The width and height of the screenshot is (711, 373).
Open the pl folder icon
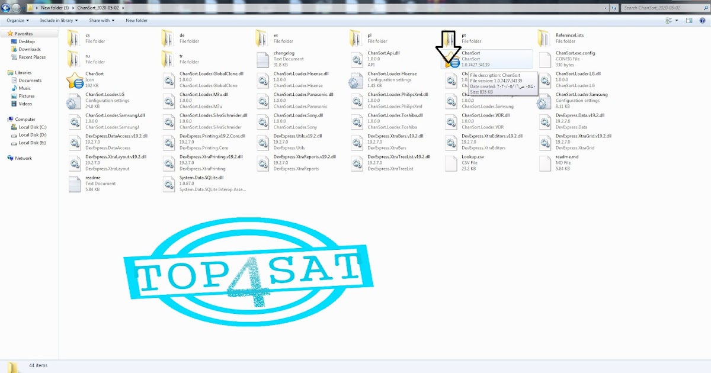point(355,38)
